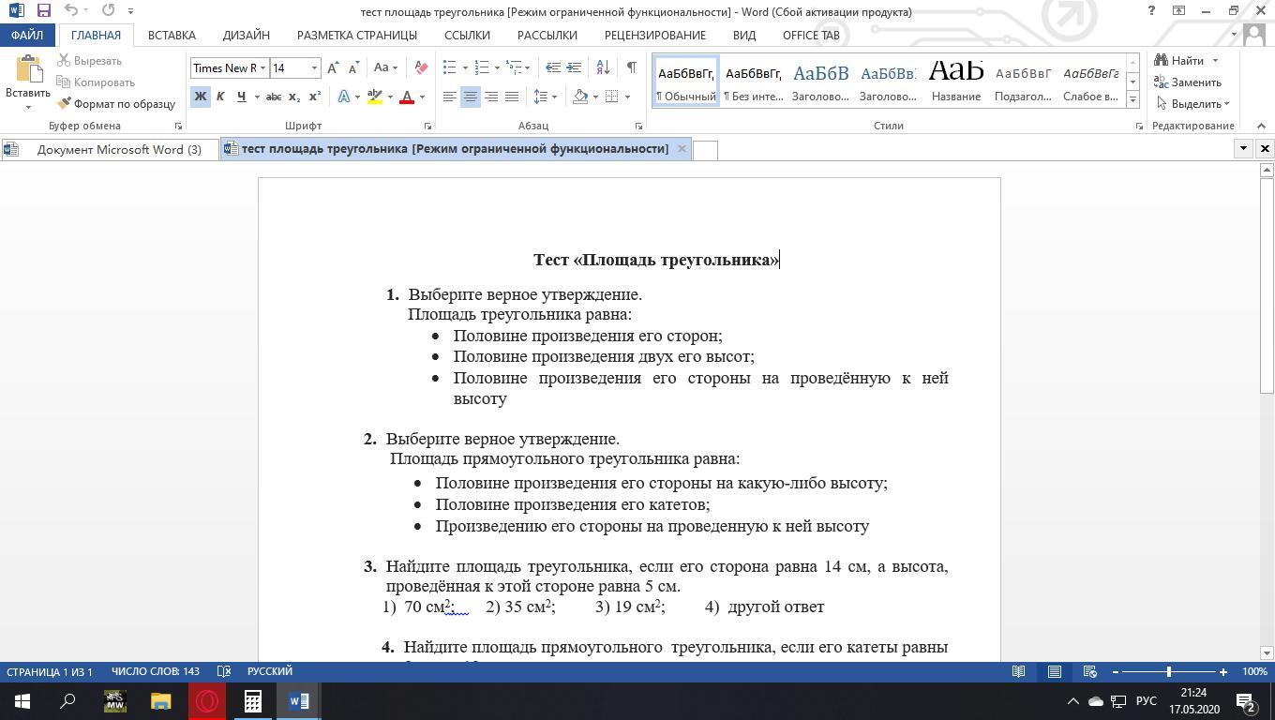Expand the line spacing dropdown arrow
Screen dimensions: 1275x720
pos(554,97)
